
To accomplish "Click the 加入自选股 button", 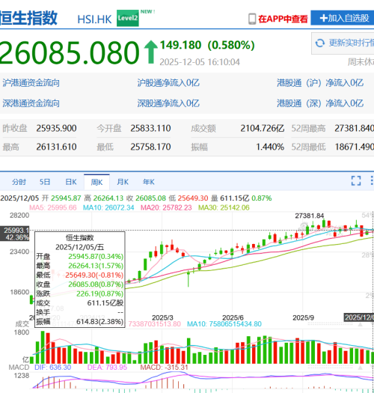I will [x=342, y=18].
